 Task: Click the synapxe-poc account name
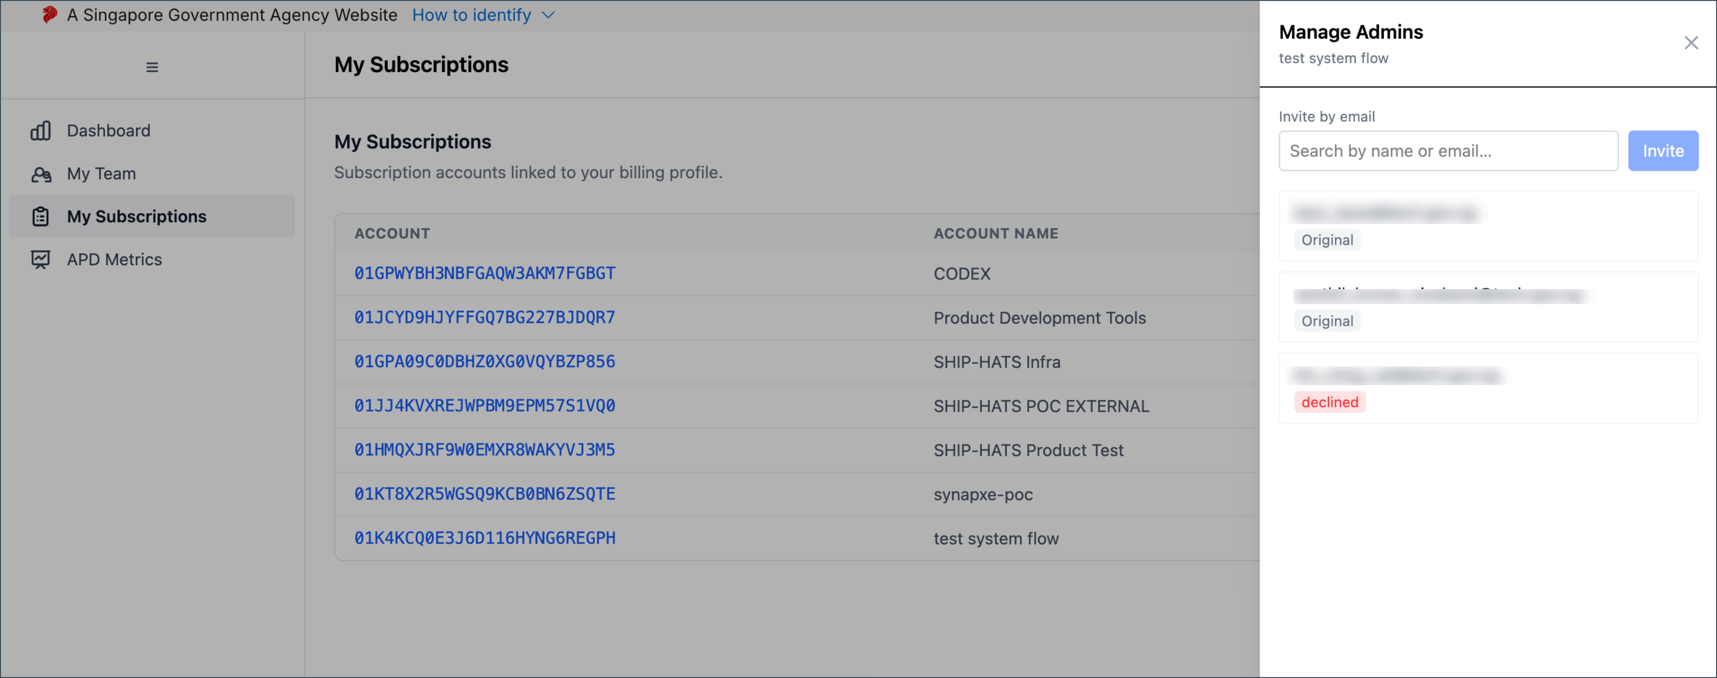pos(983,495)
